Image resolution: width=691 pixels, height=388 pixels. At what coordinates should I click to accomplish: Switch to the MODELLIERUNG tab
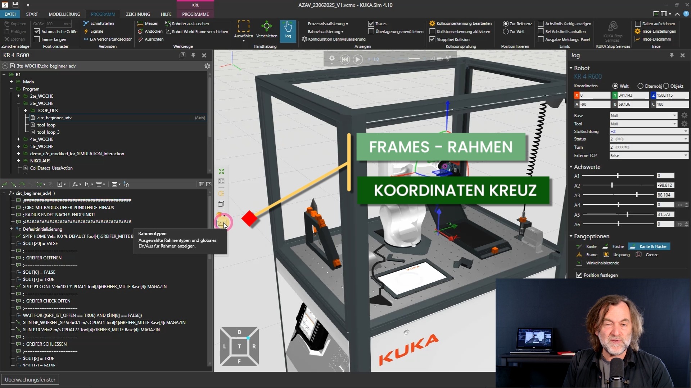(x=64, y=14)
